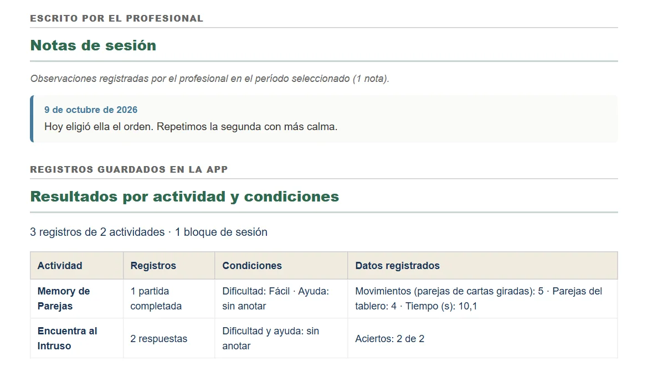Click the '1 partida completada' cell
This screenshot has height=372, width=648.
[x=169, y=298]
